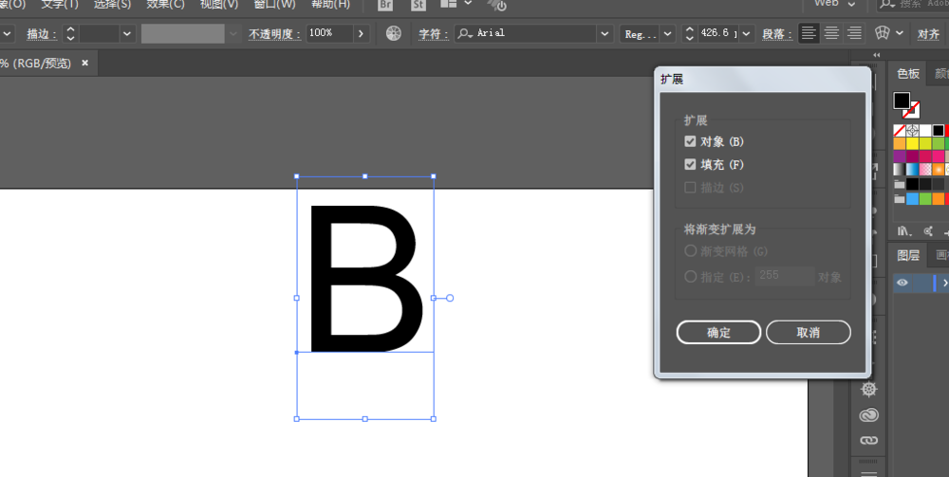Click the 取消 button

[x=808, y=333]
